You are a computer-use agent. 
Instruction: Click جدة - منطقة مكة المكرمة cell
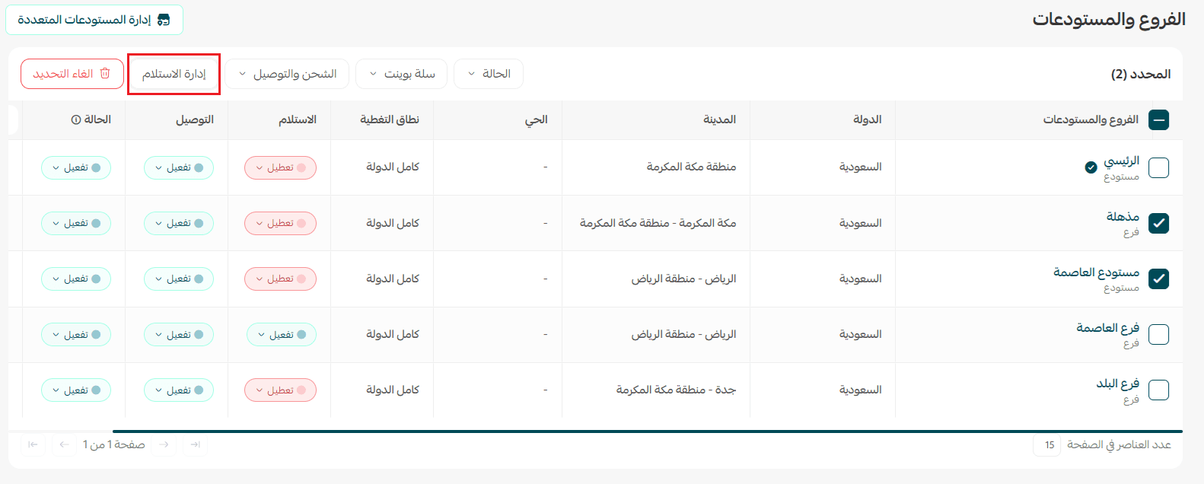(x=677, y=390)
